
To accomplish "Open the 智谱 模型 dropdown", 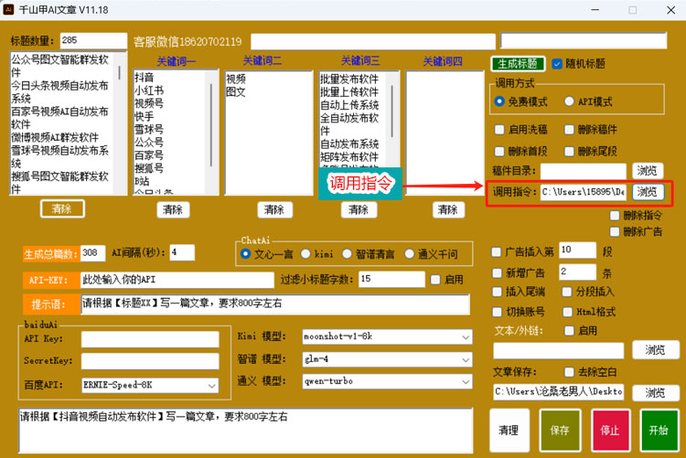I will coord(387,359).
